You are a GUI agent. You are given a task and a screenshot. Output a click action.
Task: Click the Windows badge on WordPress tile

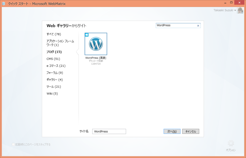click(x=87, y=35)
